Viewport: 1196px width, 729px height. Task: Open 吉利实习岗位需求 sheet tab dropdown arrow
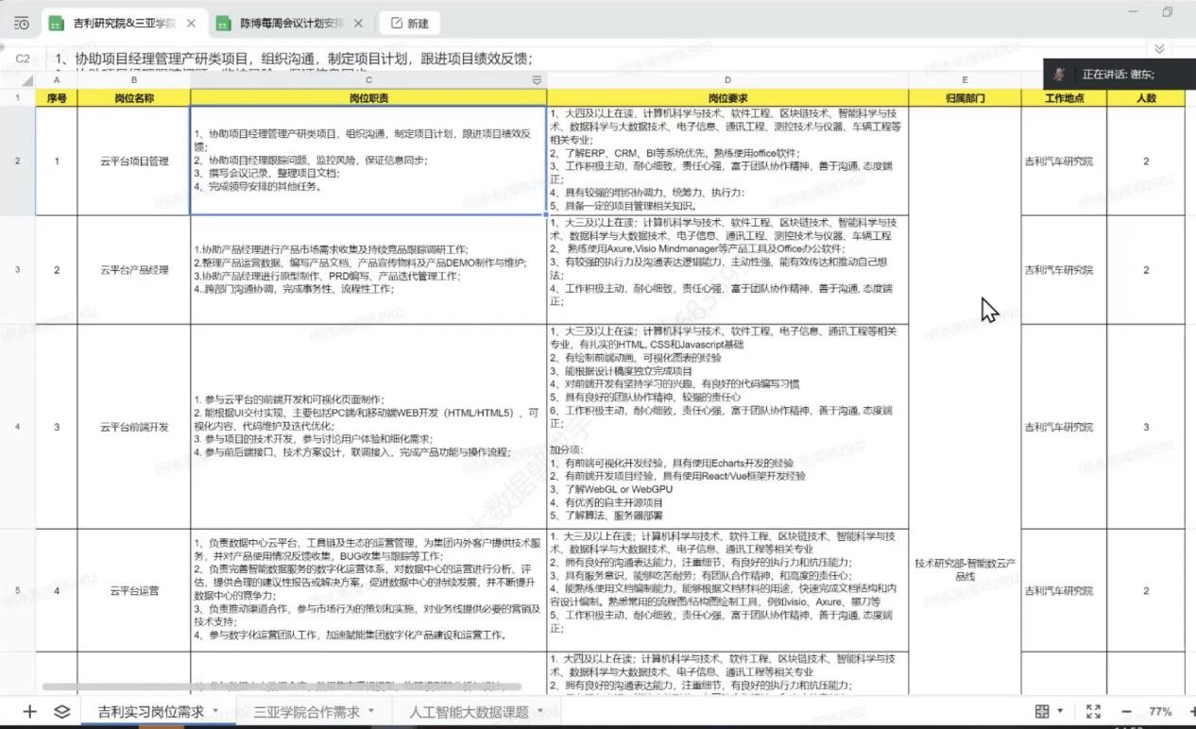215,710
